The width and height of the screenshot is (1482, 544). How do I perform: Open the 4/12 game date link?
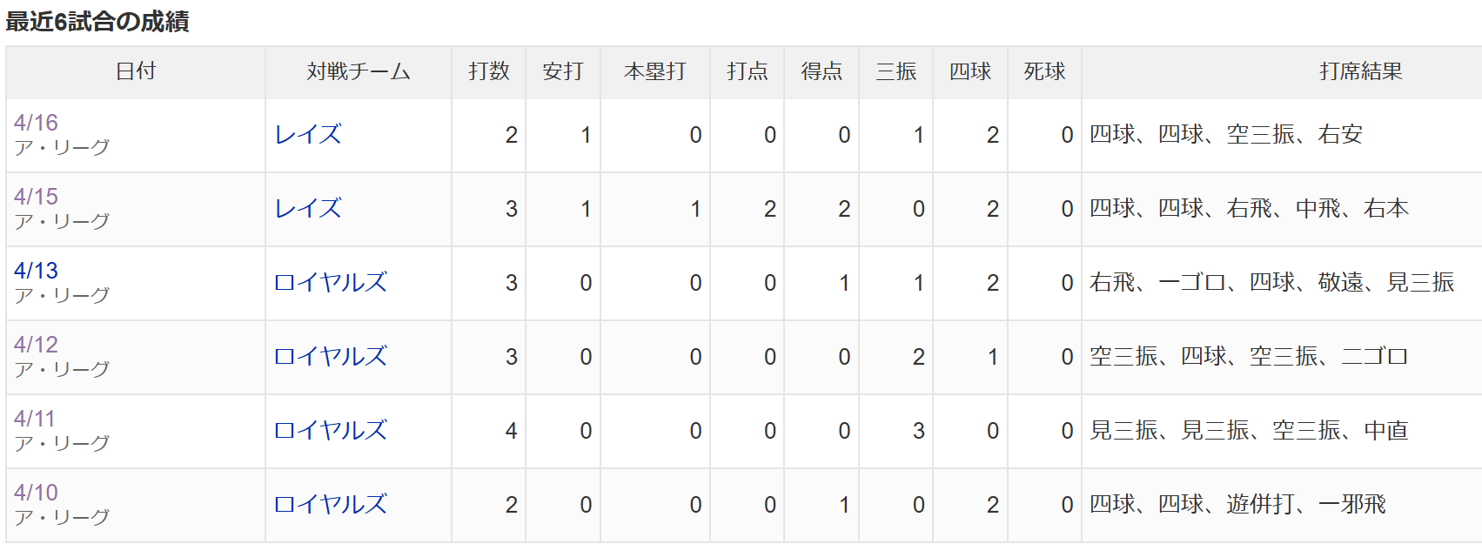(36, 345)
